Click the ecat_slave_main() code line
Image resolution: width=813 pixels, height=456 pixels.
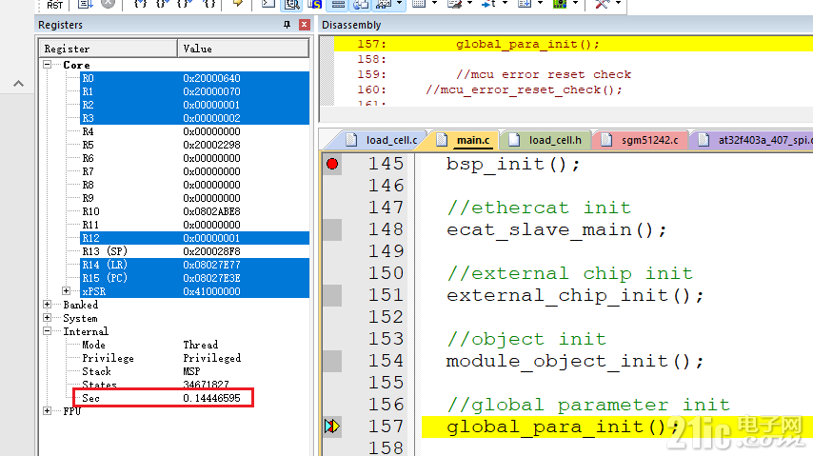556,229
